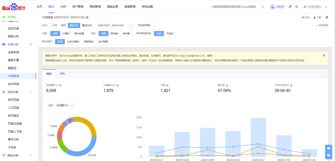
Task: Select 老访客 visitor filter
Action: [x=126, y=34]
